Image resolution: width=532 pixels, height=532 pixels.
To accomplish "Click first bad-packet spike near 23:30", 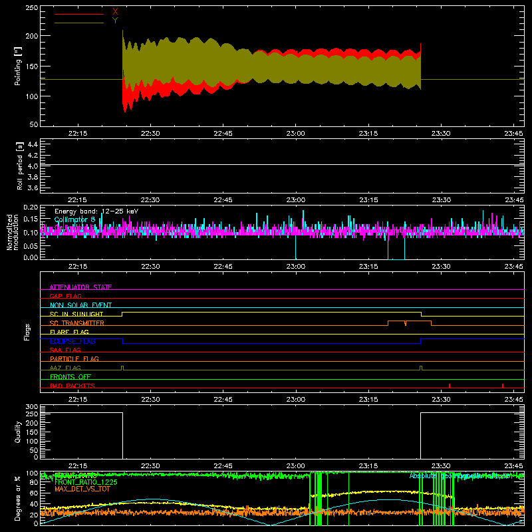I will point(450,386).
